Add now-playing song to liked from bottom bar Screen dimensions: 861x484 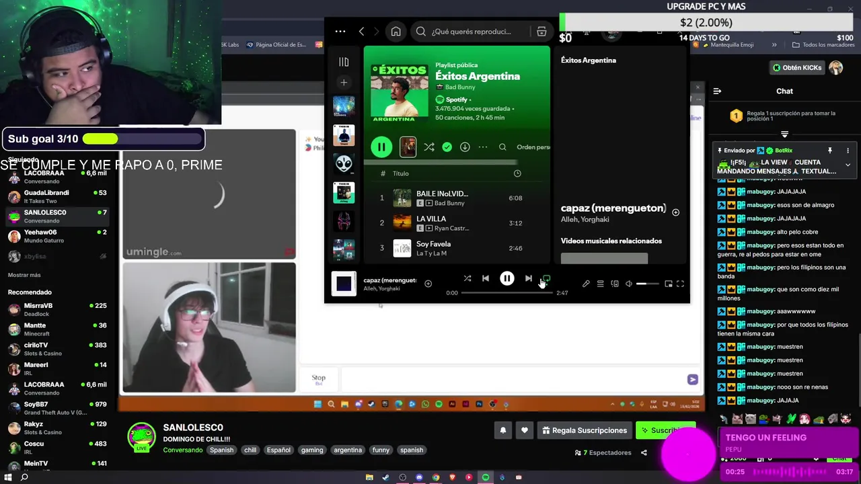point(428,284)
